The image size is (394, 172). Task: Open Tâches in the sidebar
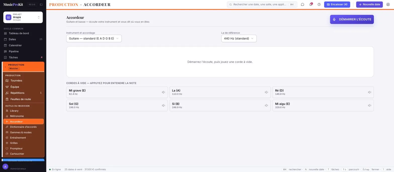tap(23, 57)
